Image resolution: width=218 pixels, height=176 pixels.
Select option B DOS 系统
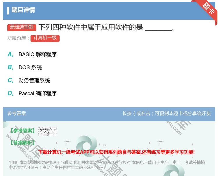coord(25,67)
